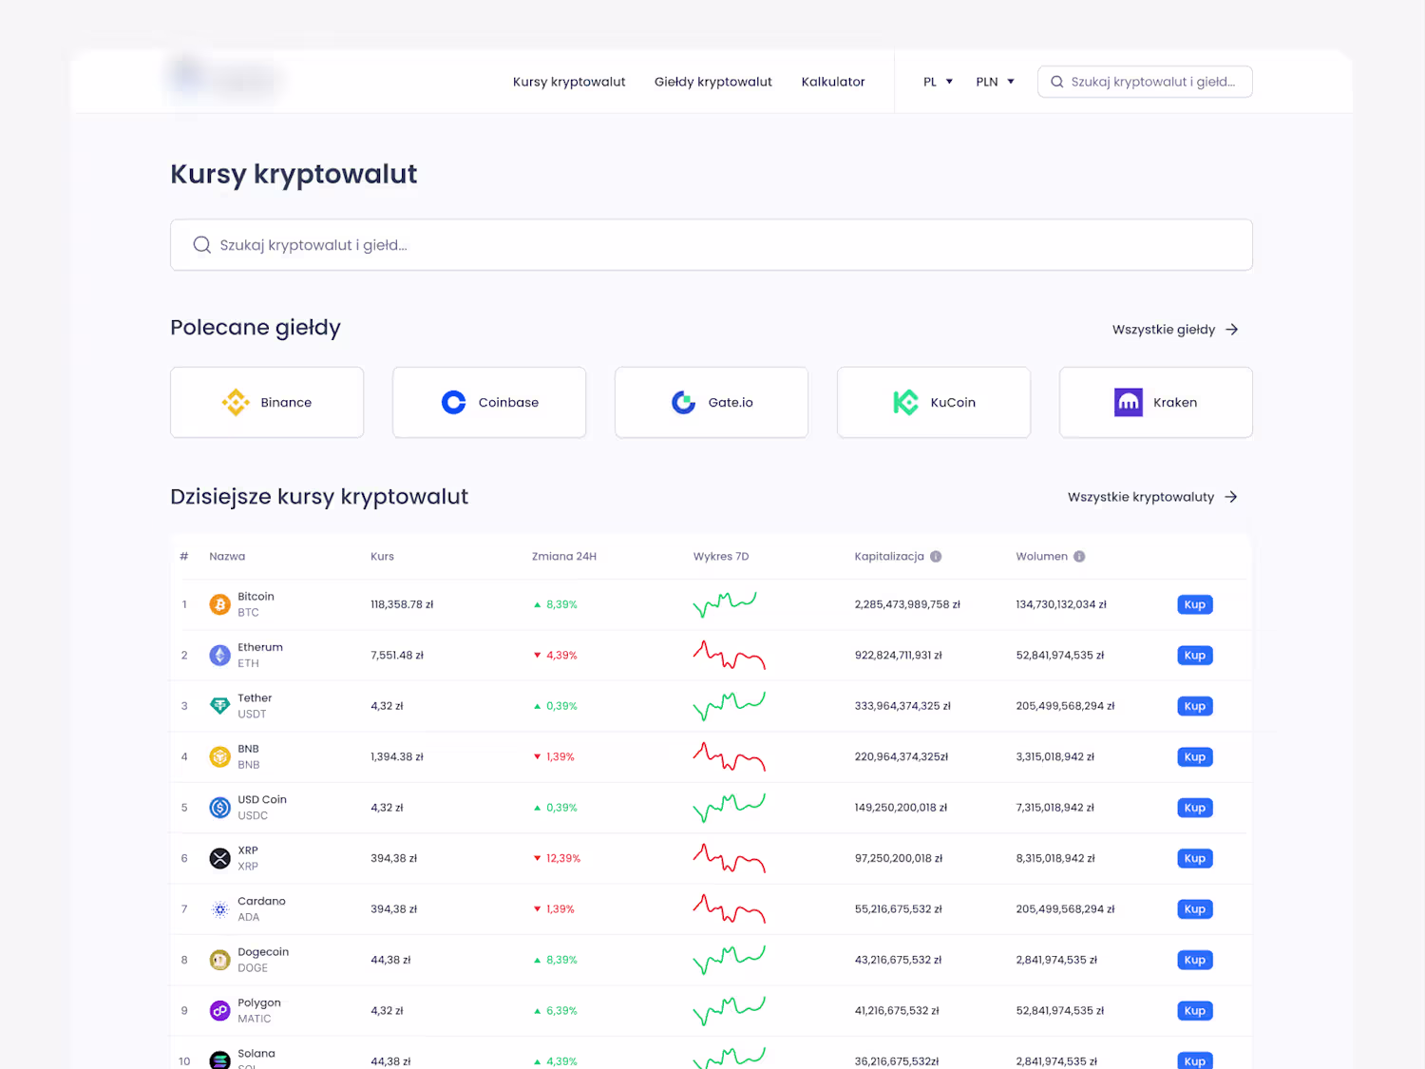Viewport: 1425px width, 1069px height.
Task: Click the Cardano name text
Action: (x=261, y=902)
